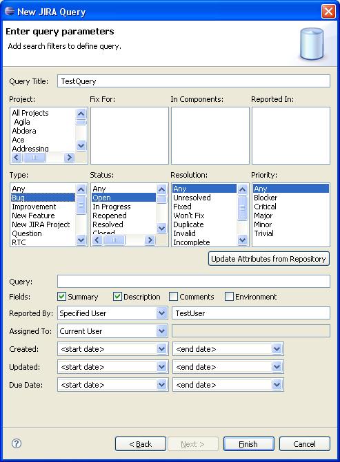
Task: Click the scroll-up arrow in Type list
Action: click(81, 189)
